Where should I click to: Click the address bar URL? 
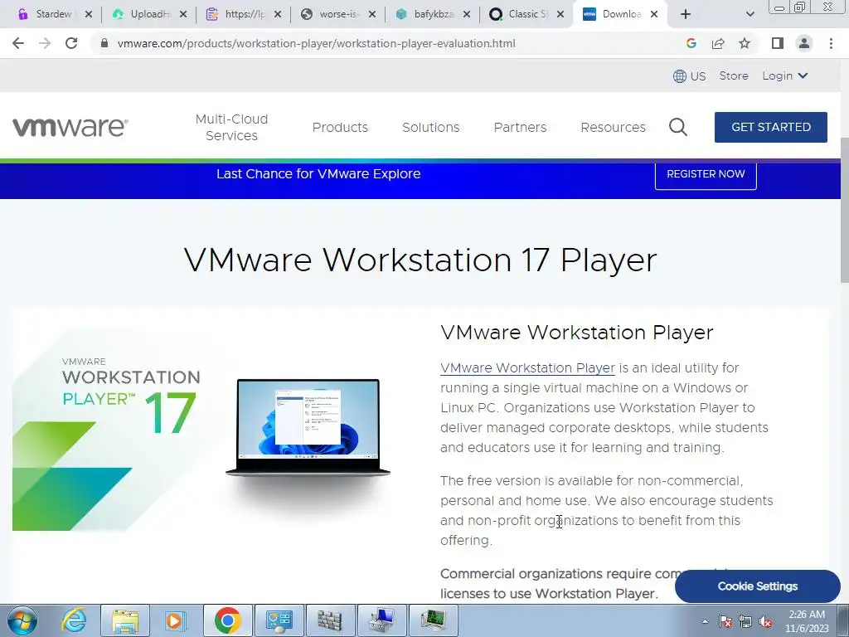click(x=316, y=43)
